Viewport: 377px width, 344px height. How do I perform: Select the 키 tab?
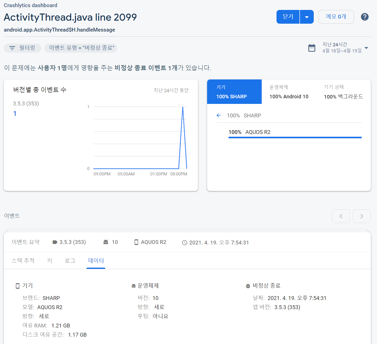point(49,260)
